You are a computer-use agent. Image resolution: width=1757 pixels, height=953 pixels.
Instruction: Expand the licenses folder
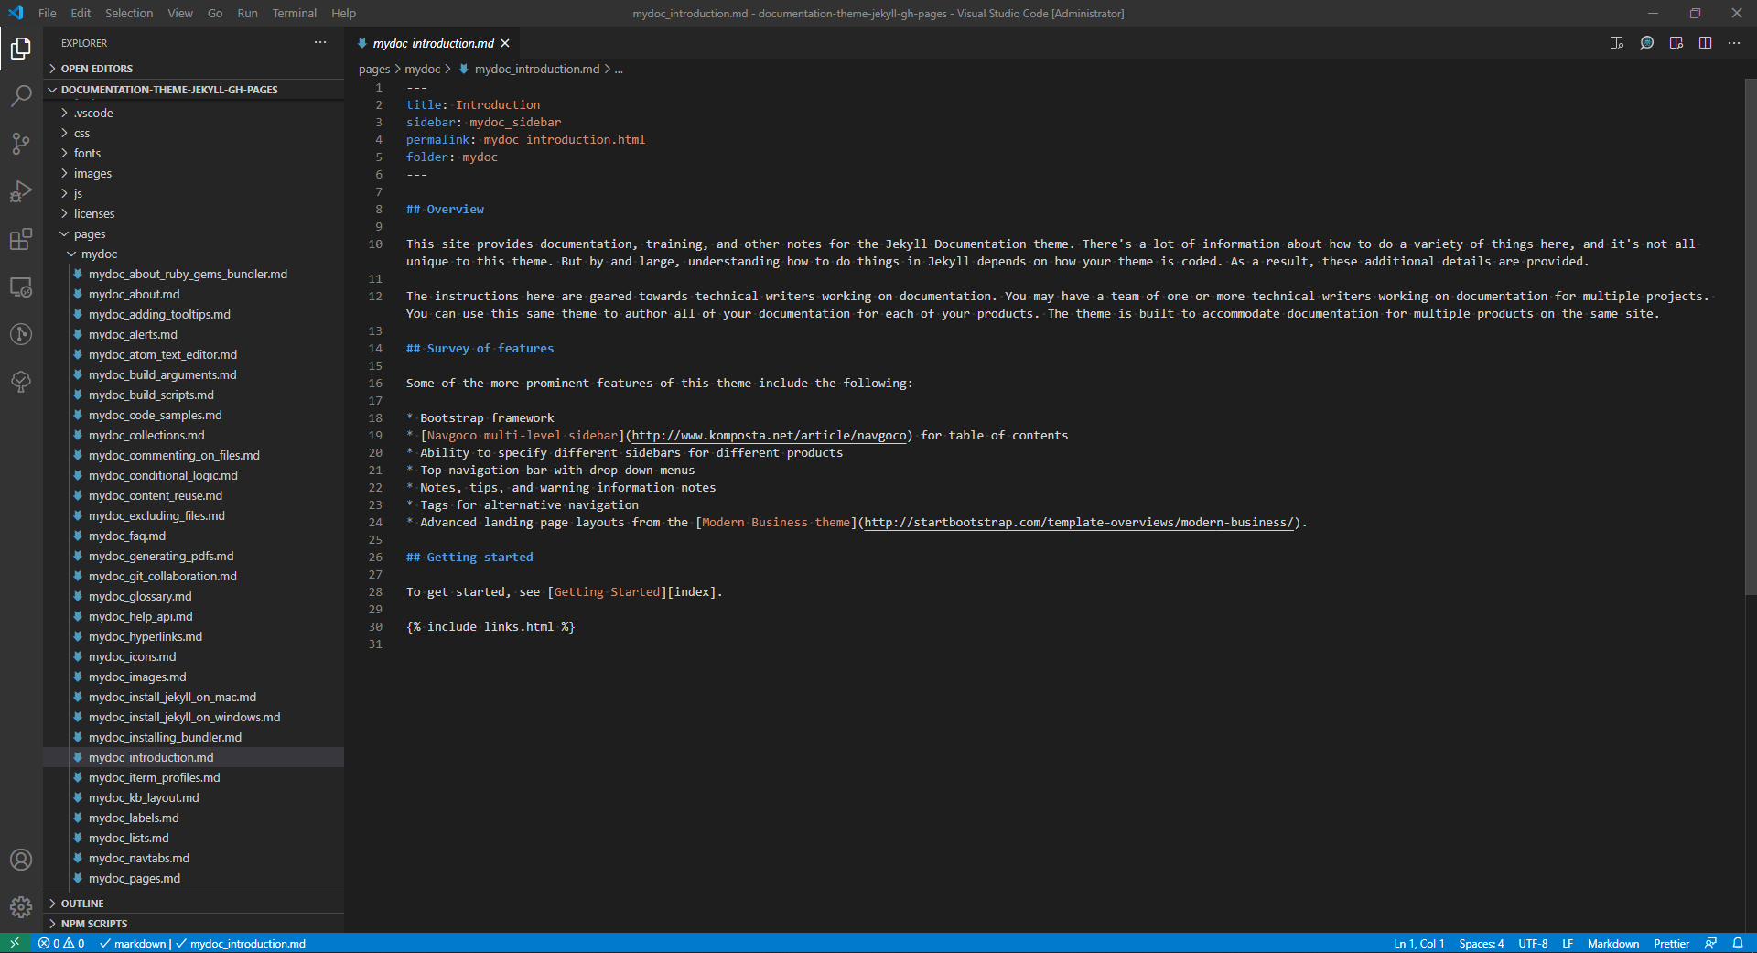point(194,213)
